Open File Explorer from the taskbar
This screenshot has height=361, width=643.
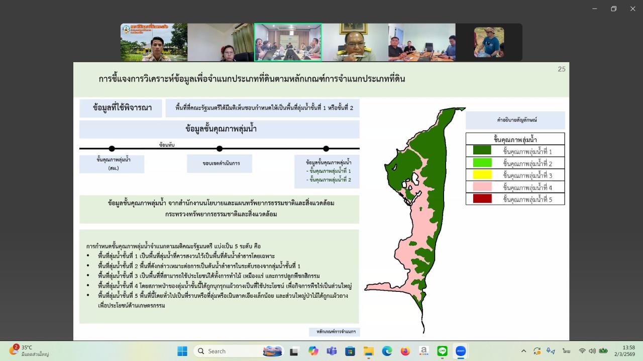pyautogui.click(x=368, y=351)
